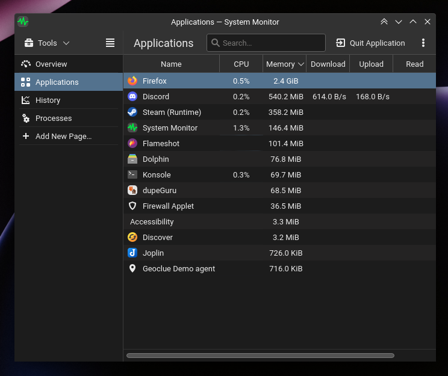Click the Processes gears icon
The height and width of the screenshot is (376, 448).
[26, 118]
